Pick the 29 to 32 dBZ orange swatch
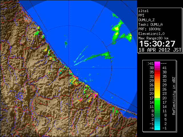This screenshot has width=183, height=137. [x=157, y=81]
